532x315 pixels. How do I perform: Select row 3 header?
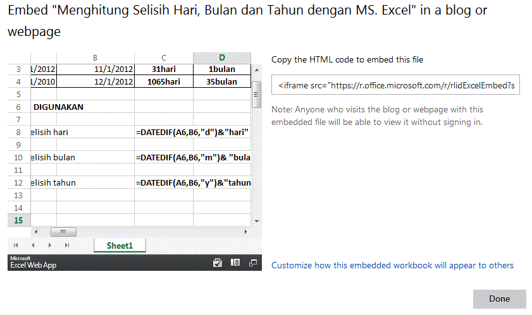click(x=18, y=69)
